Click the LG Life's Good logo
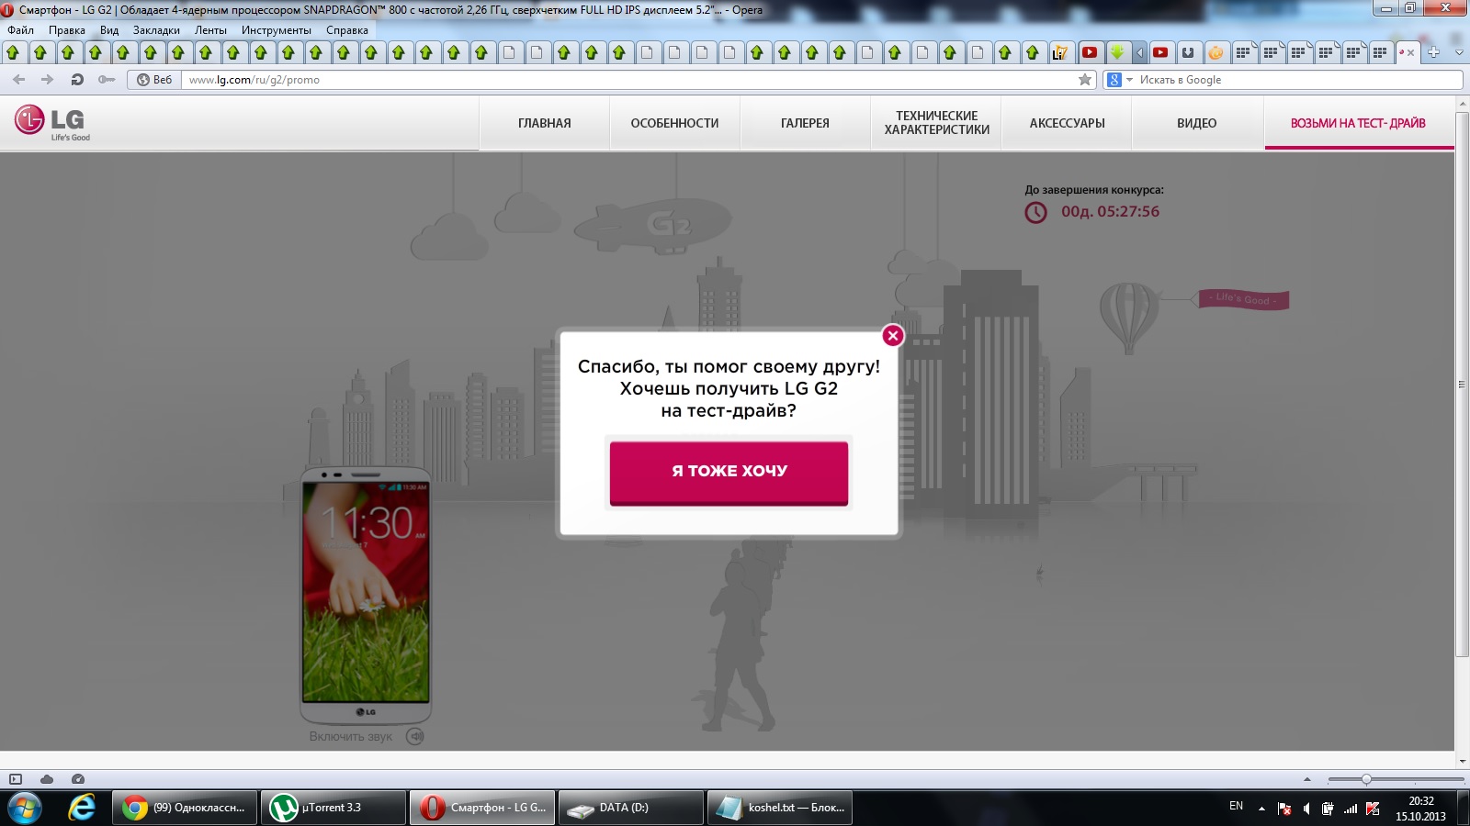This screenshot has height=826, width=1470. pyautogui.click(x=52, y=123)
